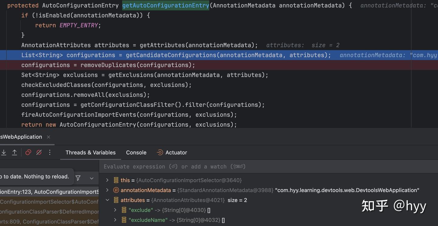Select the AutoConfigurationImportSelector stack frame at line 123
Viewport: 438px width, 226px height.
click(49, 192)
